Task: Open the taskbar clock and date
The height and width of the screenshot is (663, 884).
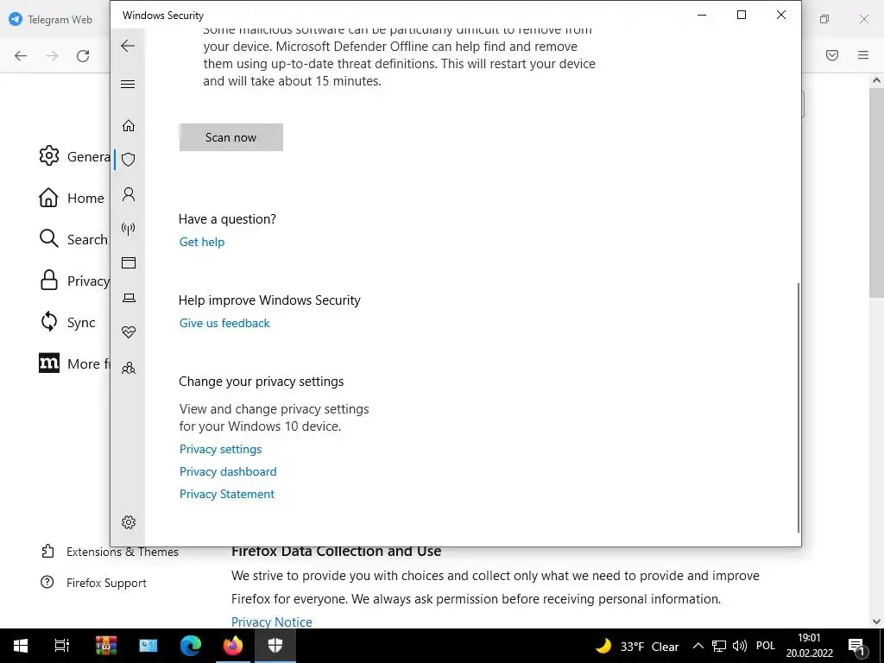Action: pyautogui.click(x=810, y=646)
